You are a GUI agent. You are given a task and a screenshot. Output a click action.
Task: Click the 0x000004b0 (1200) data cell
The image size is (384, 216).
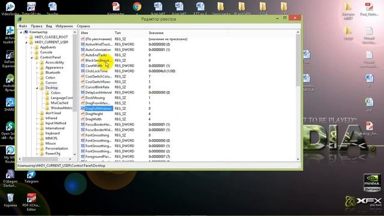point(162,71)
